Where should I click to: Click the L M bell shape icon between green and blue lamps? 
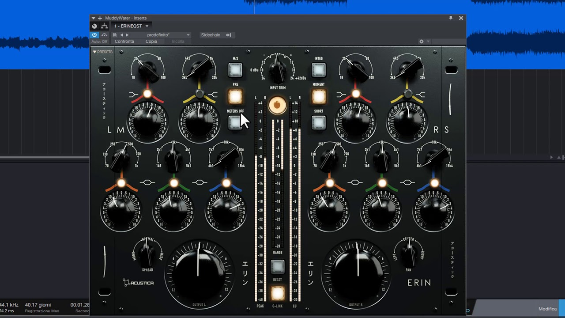200,182
